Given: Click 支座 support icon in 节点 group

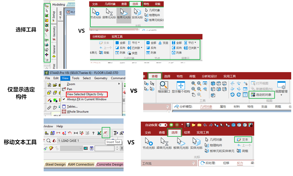Looking at the screenshot, I should click(164, 43).
